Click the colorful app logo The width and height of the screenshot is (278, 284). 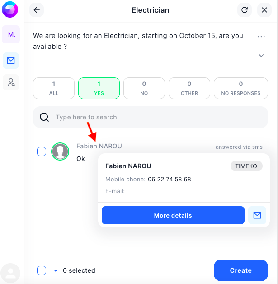coord(10,9)
